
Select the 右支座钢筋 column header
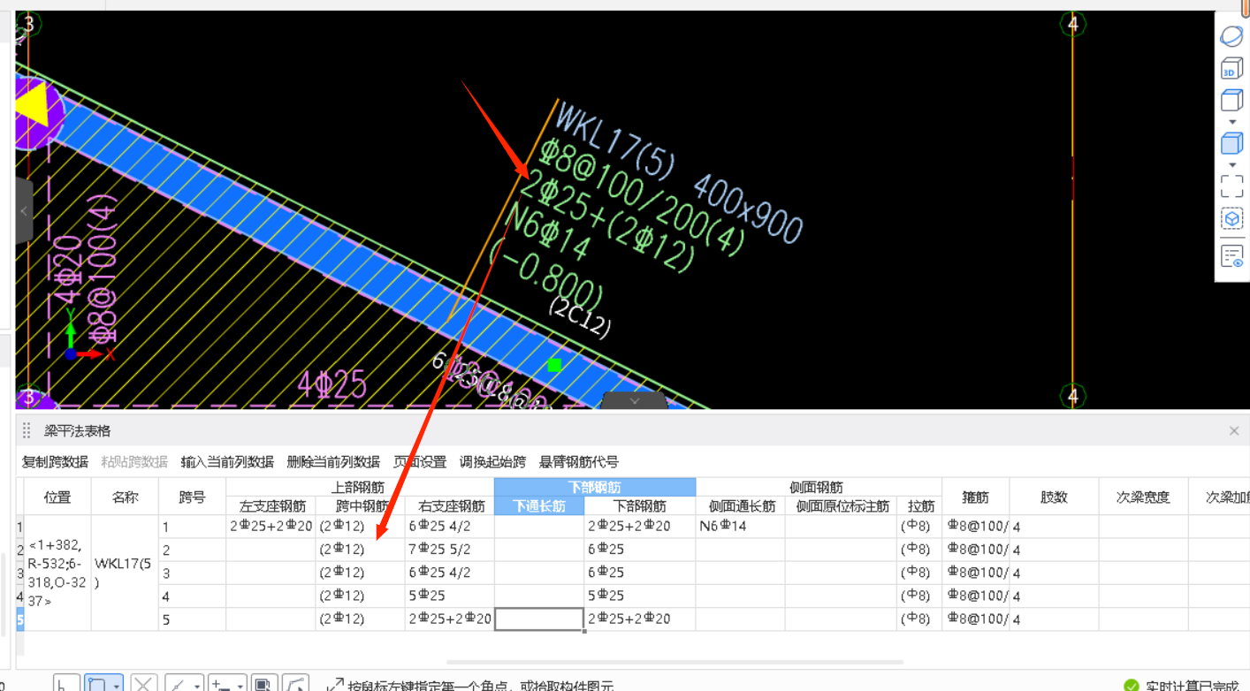coord(449,506)
